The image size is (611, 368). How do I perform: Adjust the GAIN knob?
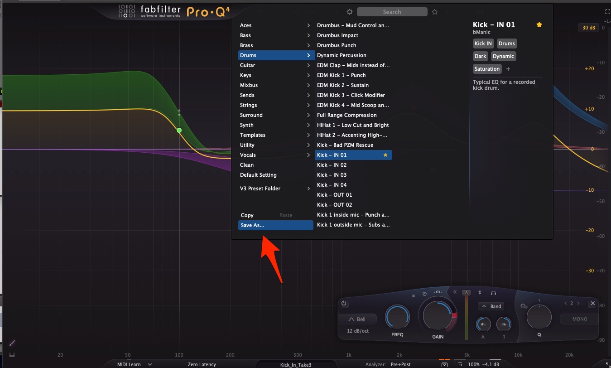pyautogui.click(x=438, y=315)
